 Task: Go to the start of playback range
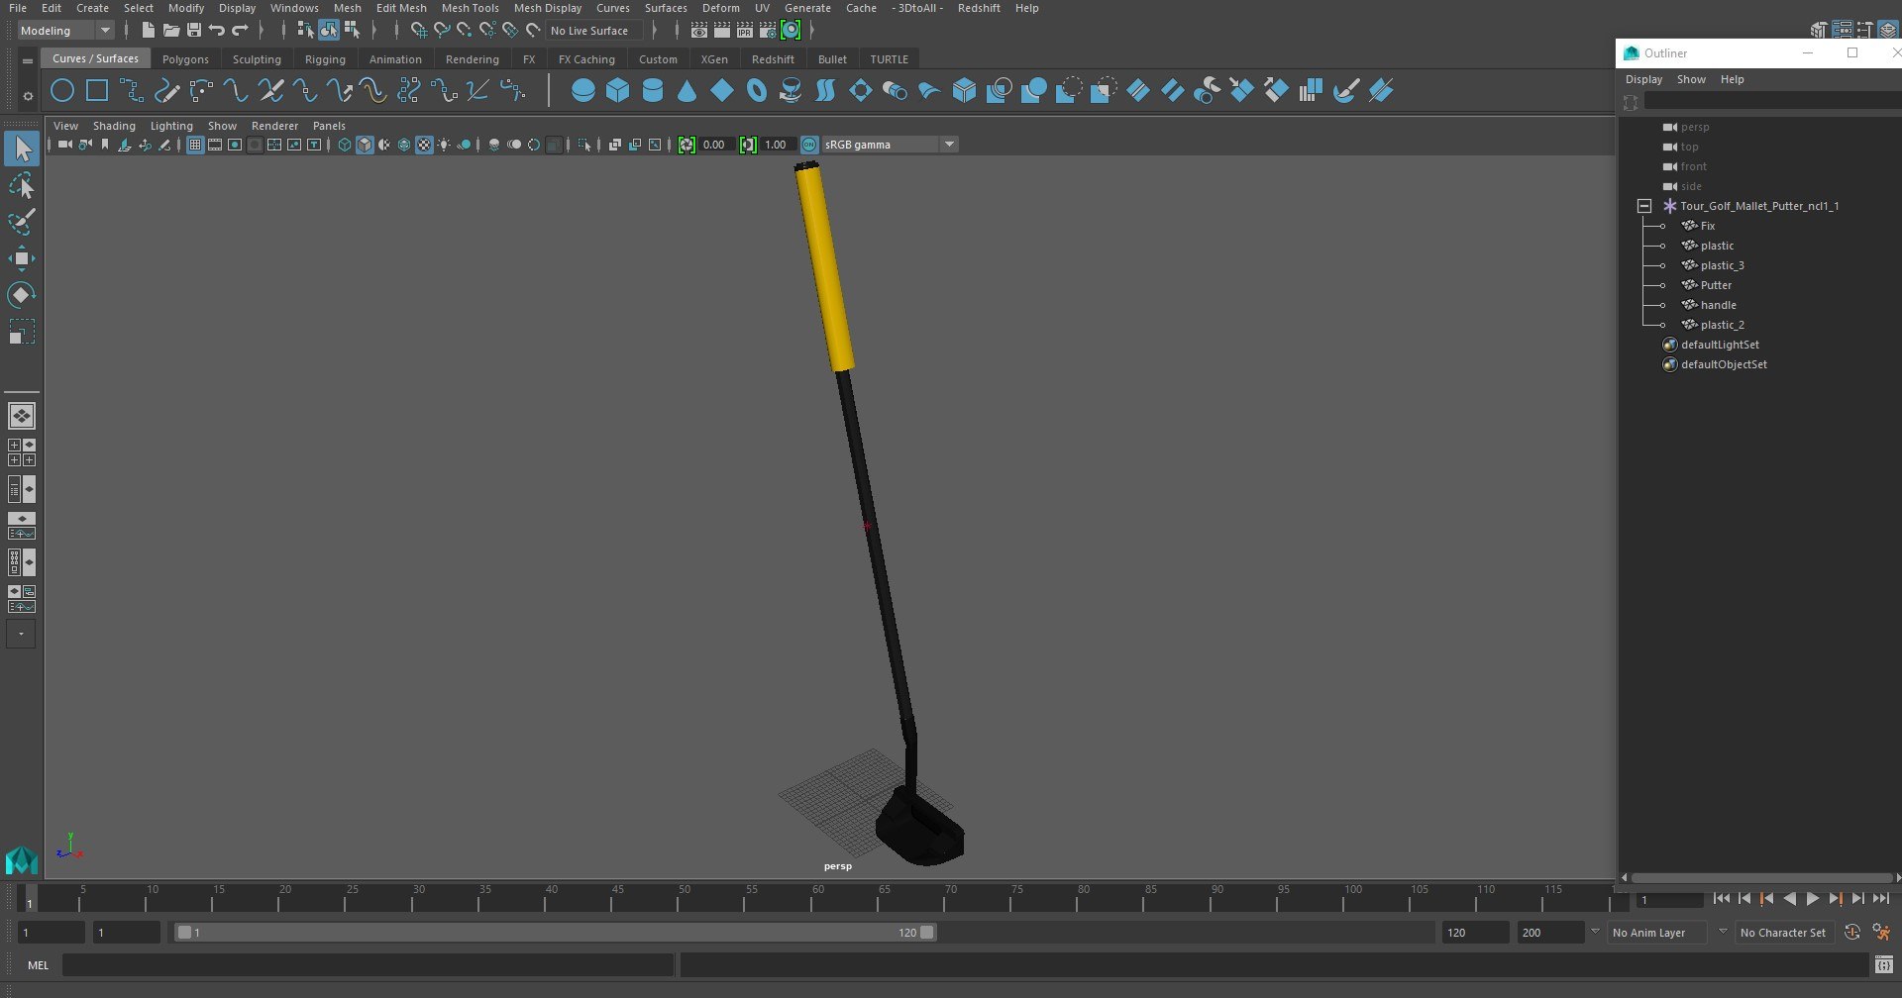tap(1721, 899)
